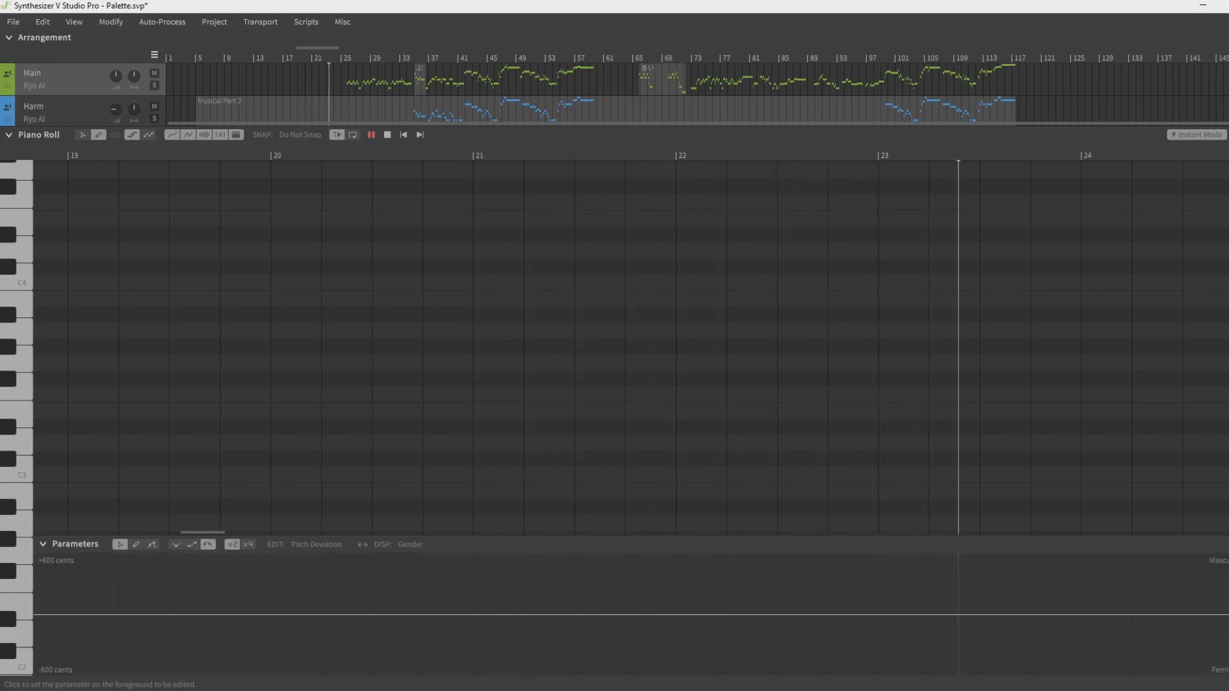Pause playback with the red pause button
Image resolution: width=1229 pixels, height=691 pixels.
[x=371, y=135]
